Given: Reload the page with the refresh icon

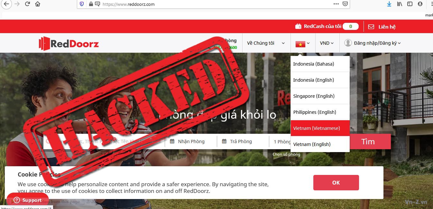Looking at the screenshot, I should pyautogui.click(x=27, y=4).
